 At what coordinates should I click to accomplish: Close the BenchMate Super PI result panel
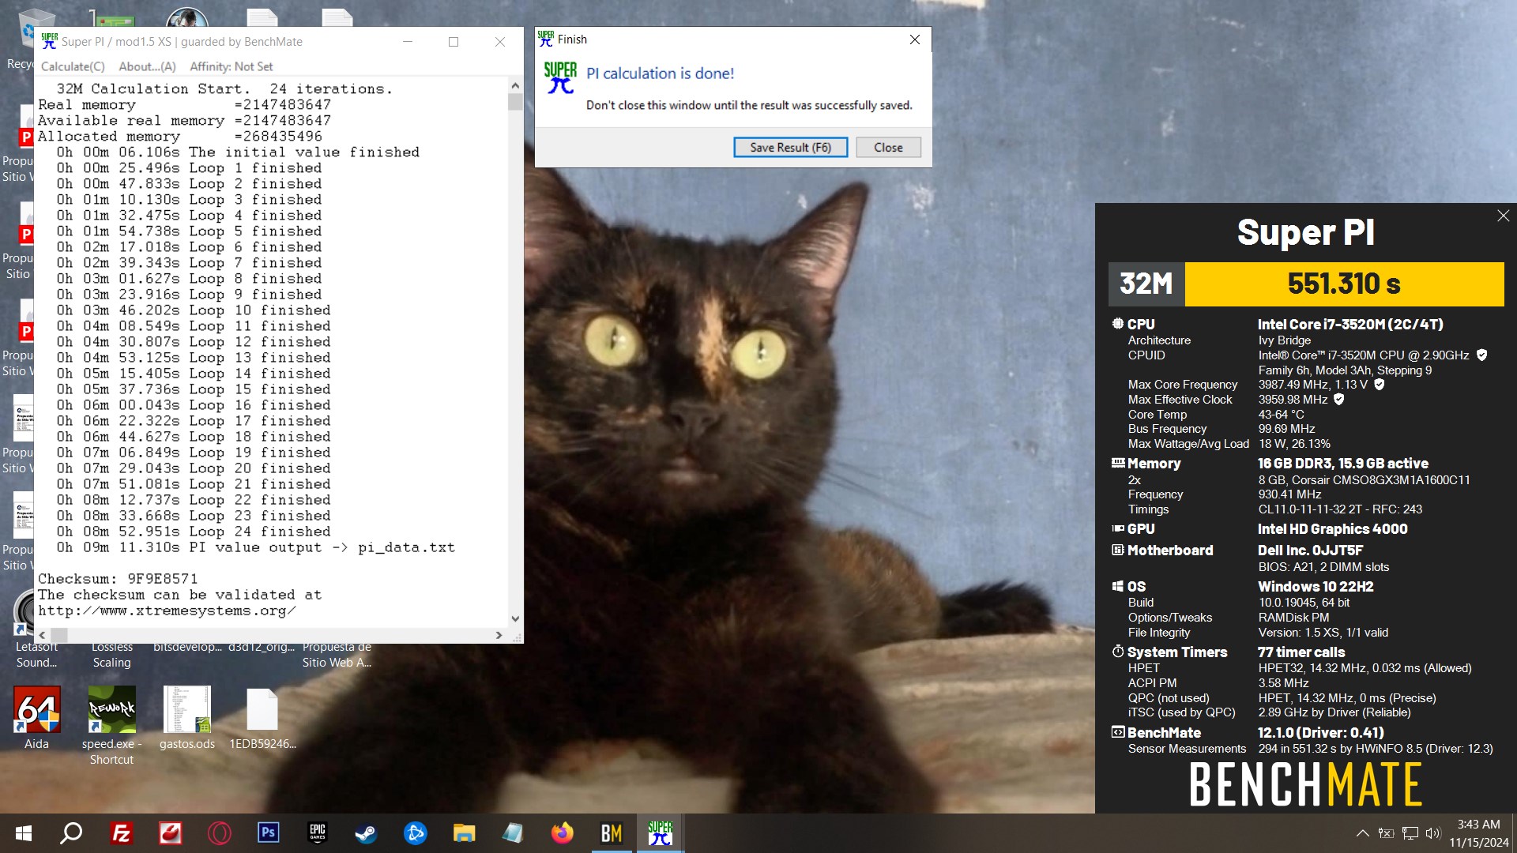point(1503,216)
